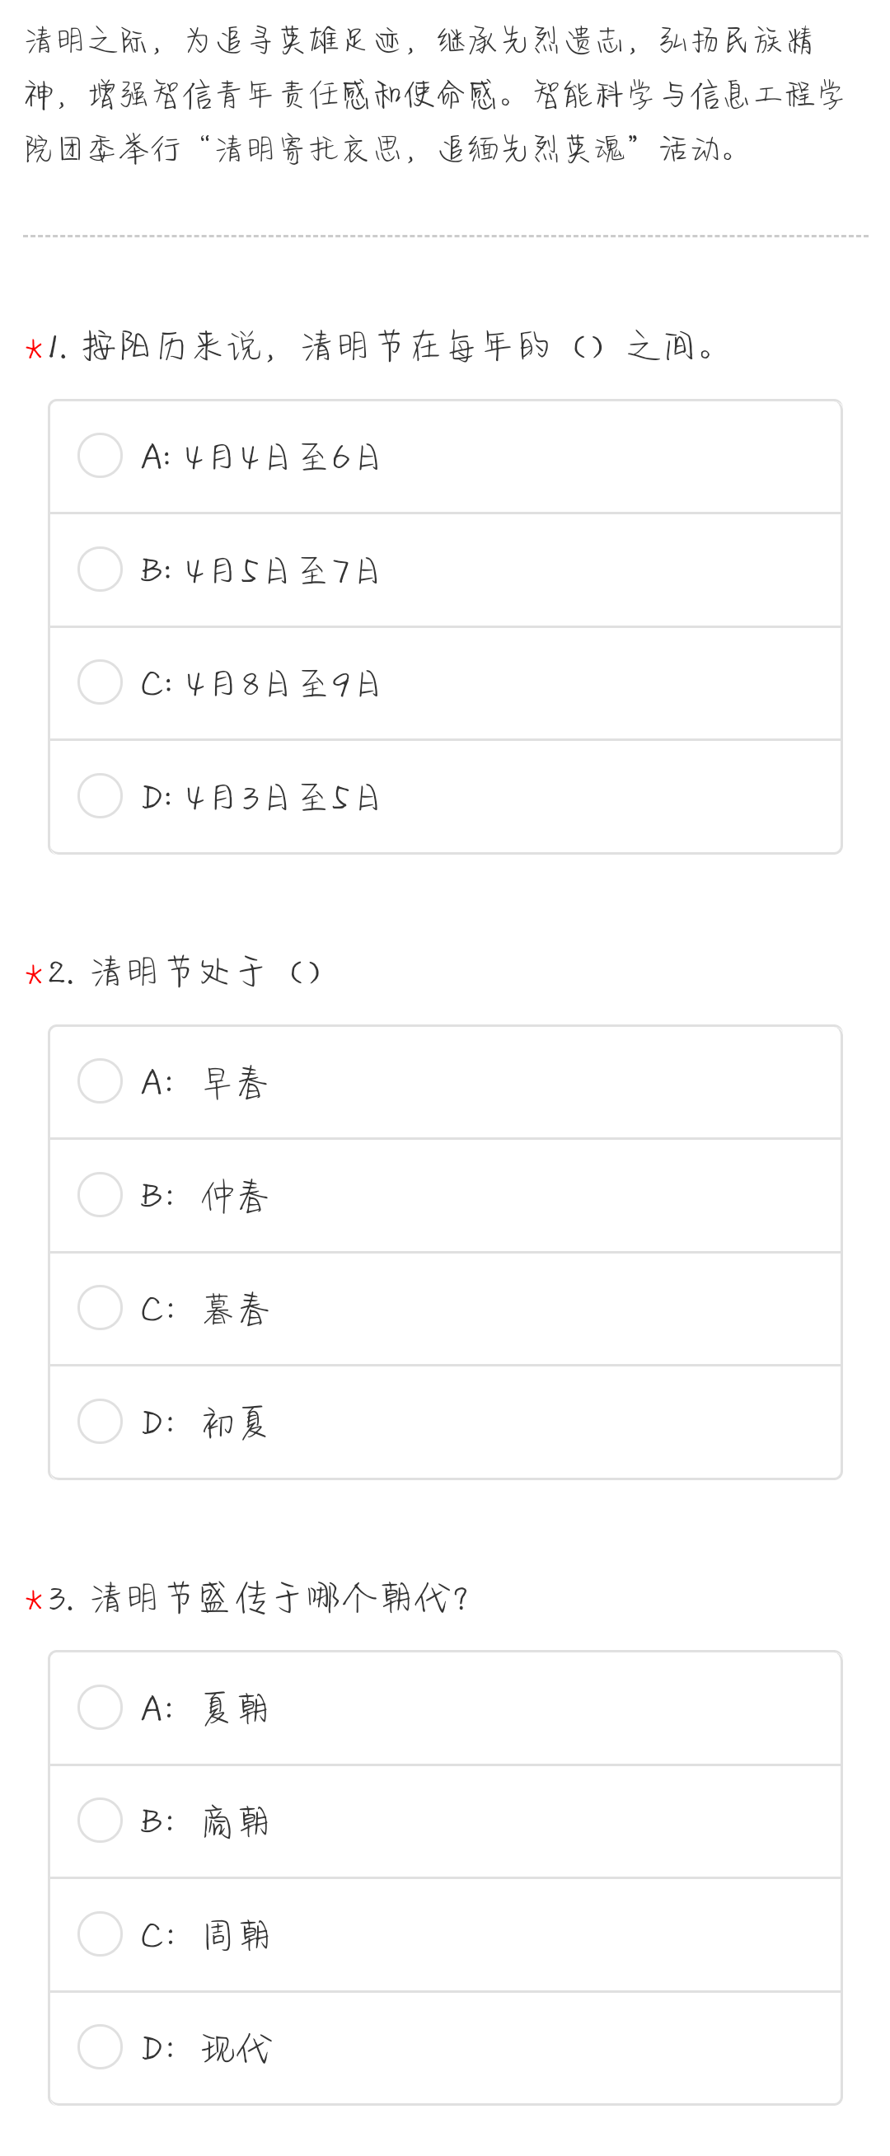Select the 初夏 option
Image resolution: width=890 pixels, height=2156 pixels.
pos(101,1421)
